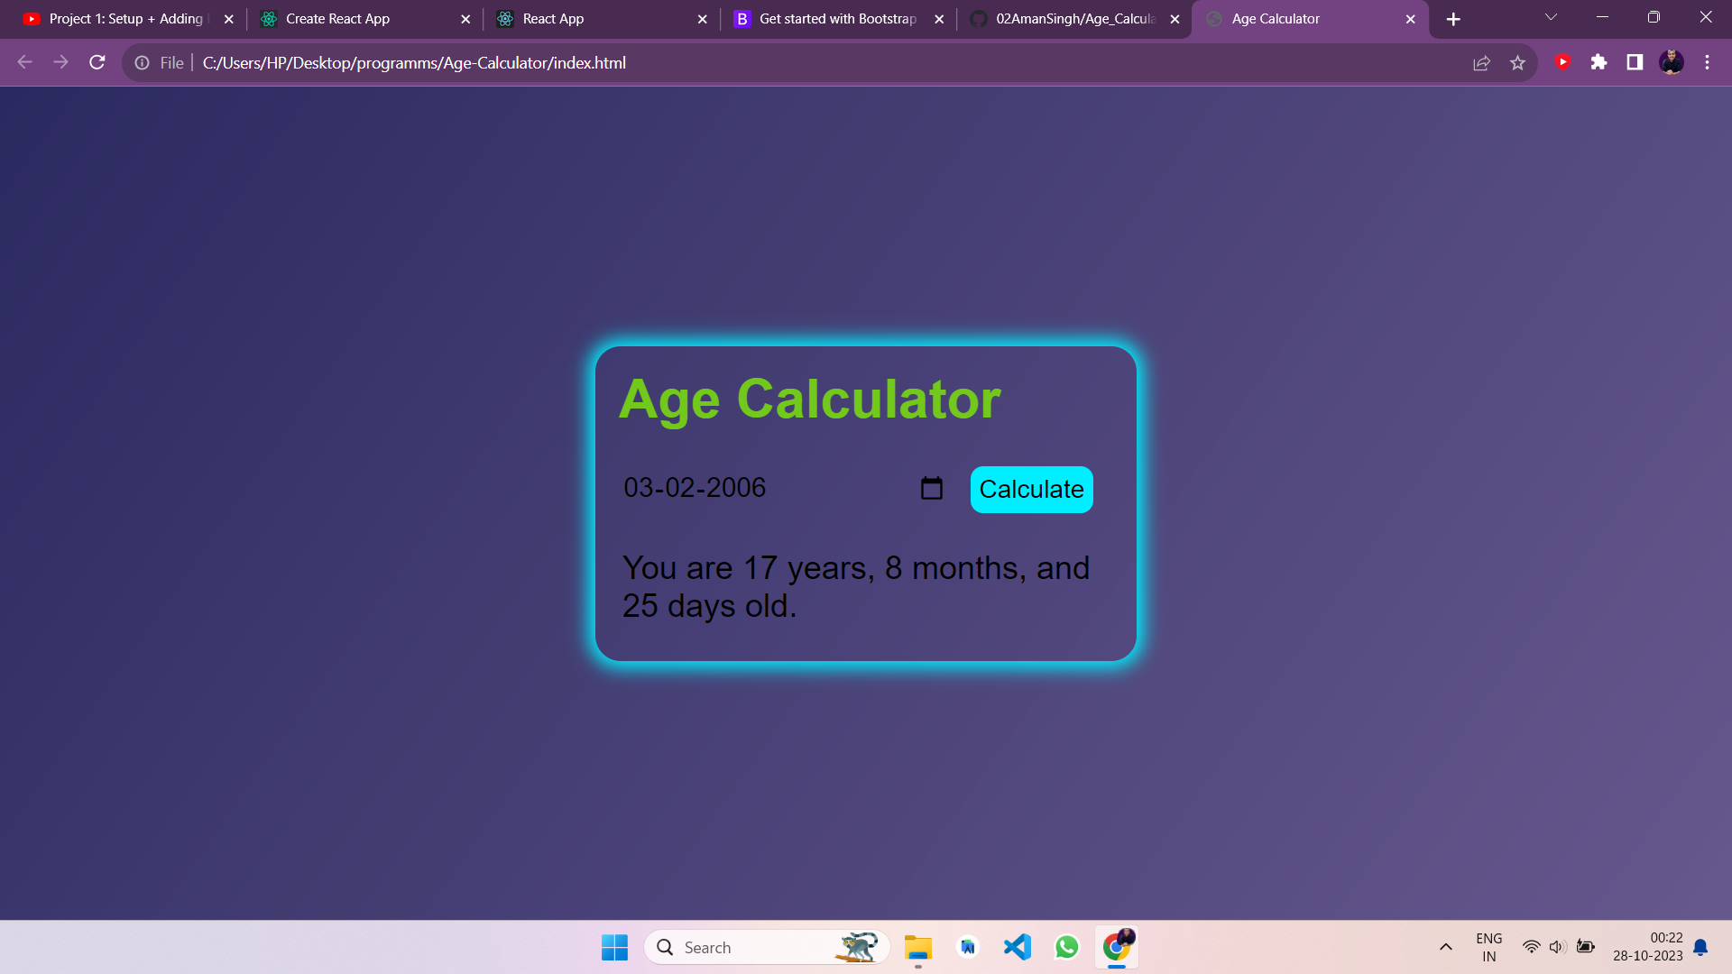Viewport: 1732px width, 974px height.
Task: Toggle Wi-Fi from the system tray icon
Action: click(1531, 947)
